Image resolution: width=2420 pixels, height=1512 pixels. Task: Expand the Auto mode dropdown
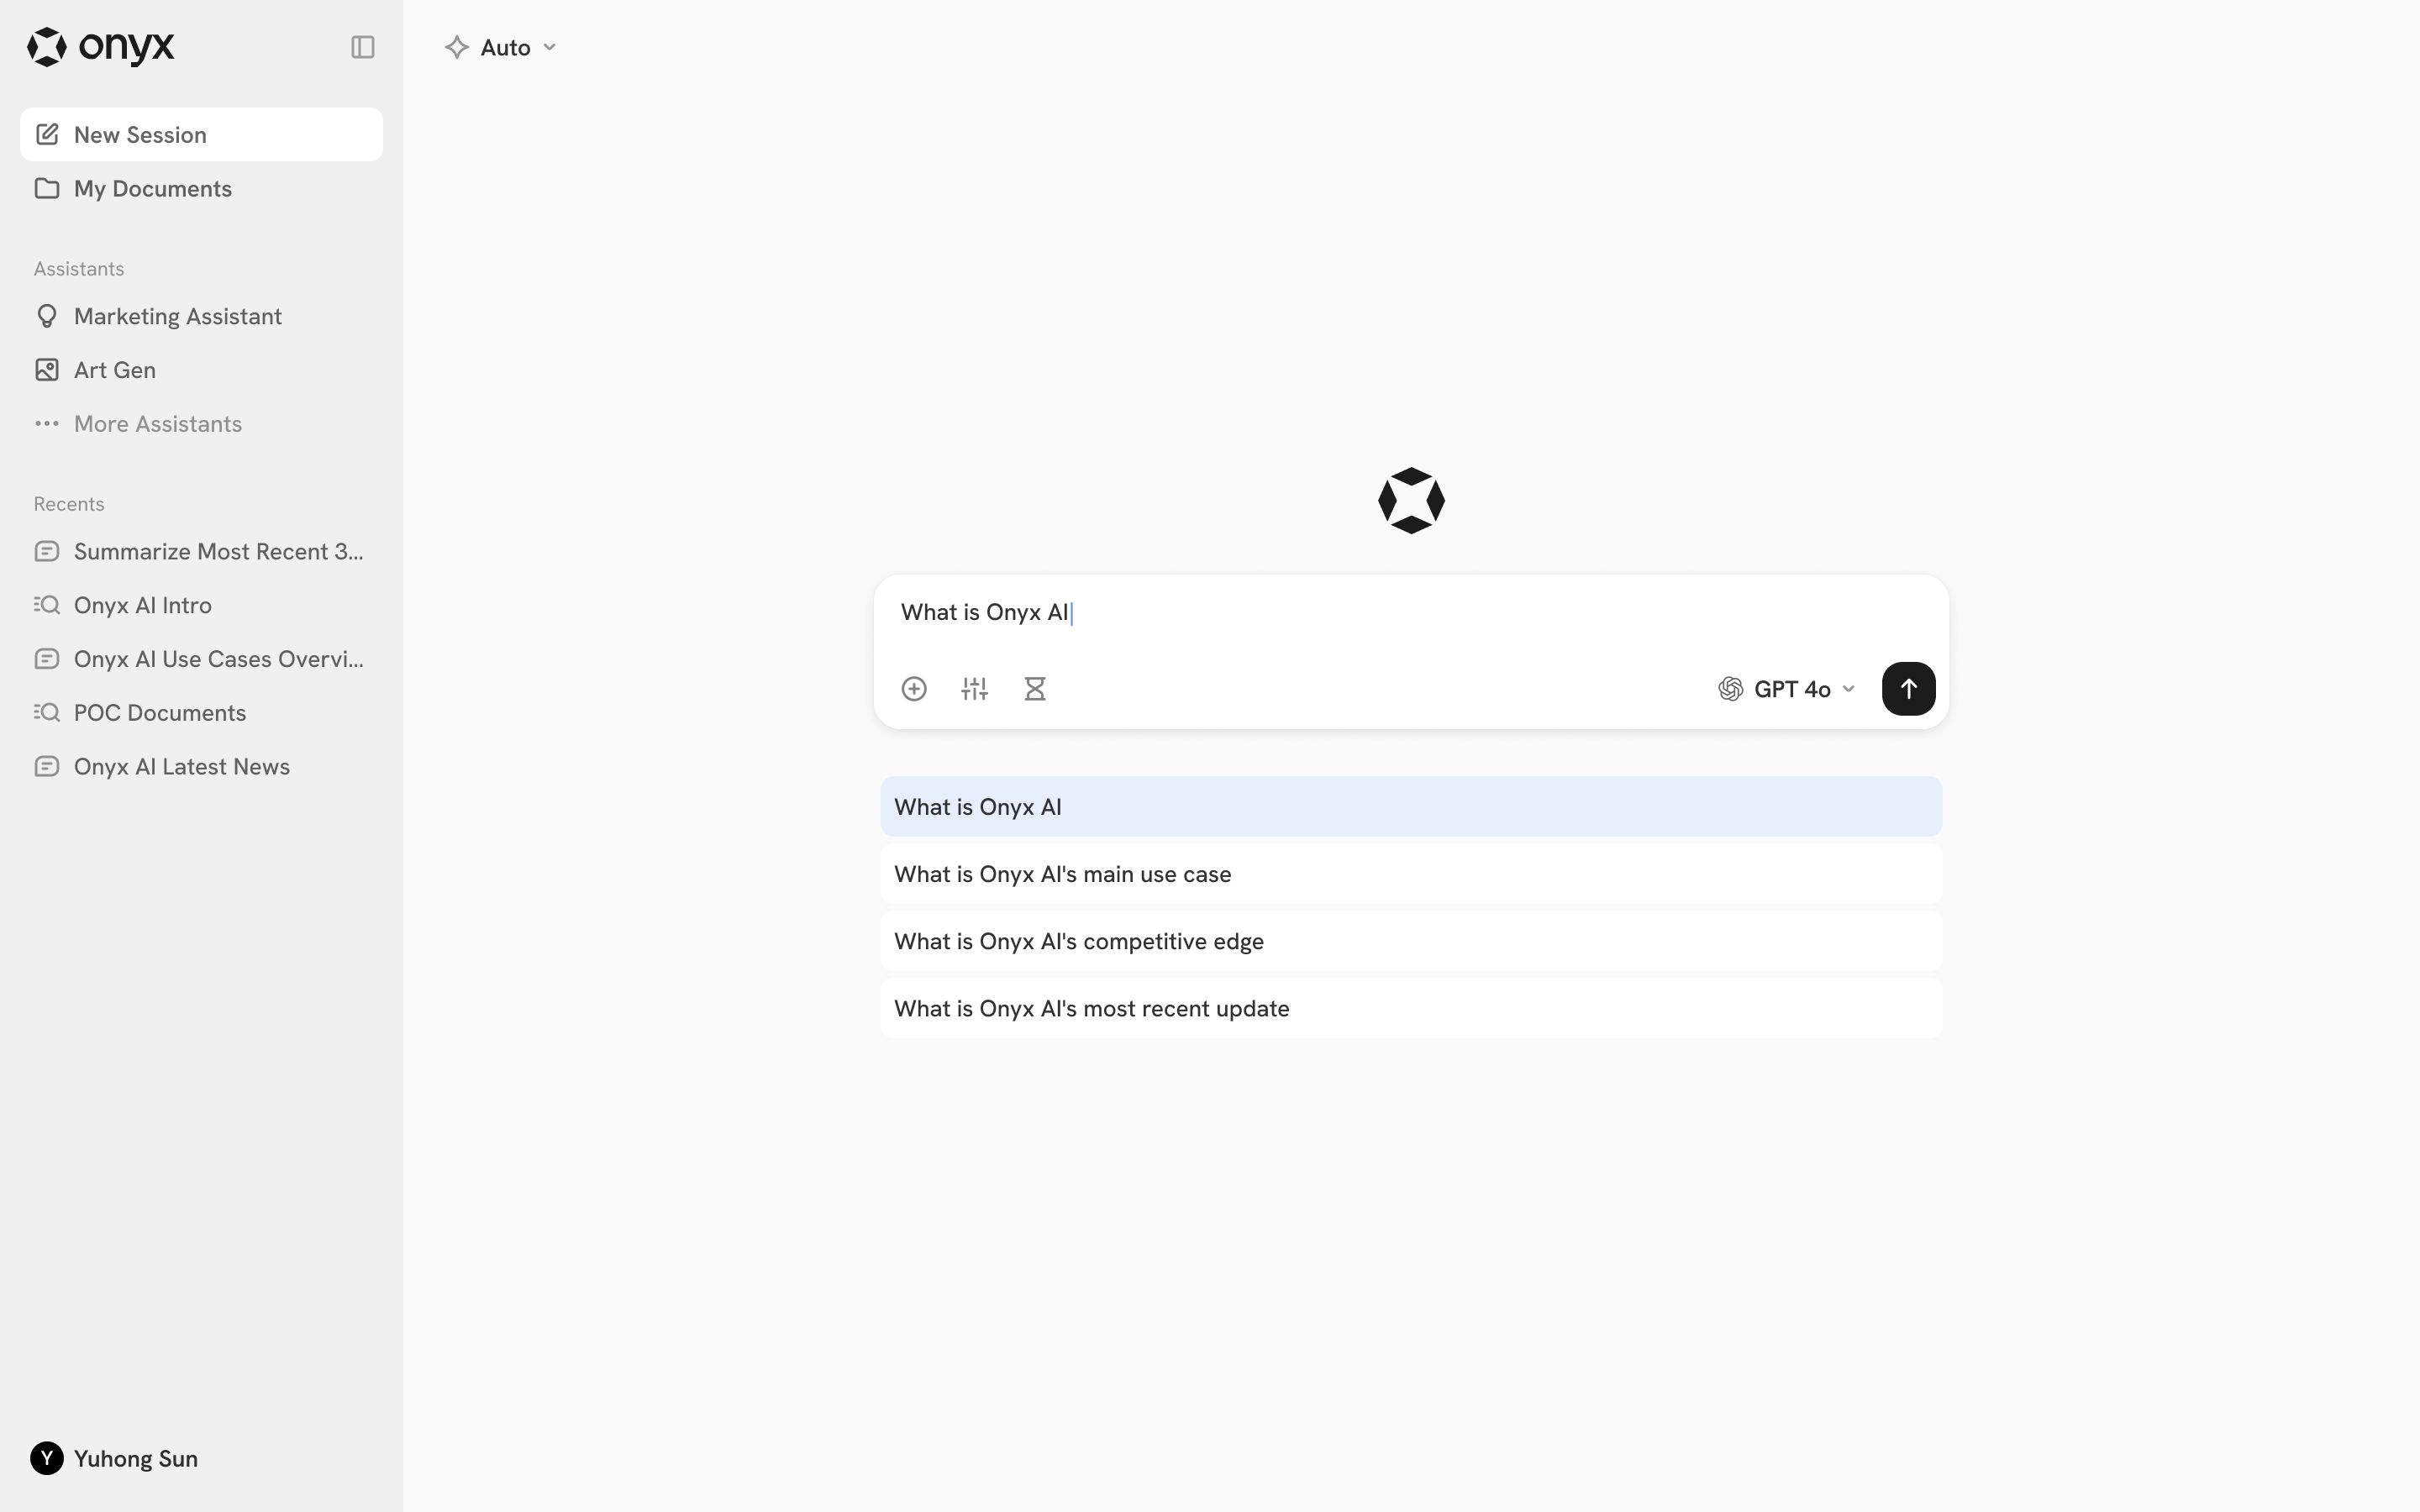pyautogui.click(x=501, y=47)
